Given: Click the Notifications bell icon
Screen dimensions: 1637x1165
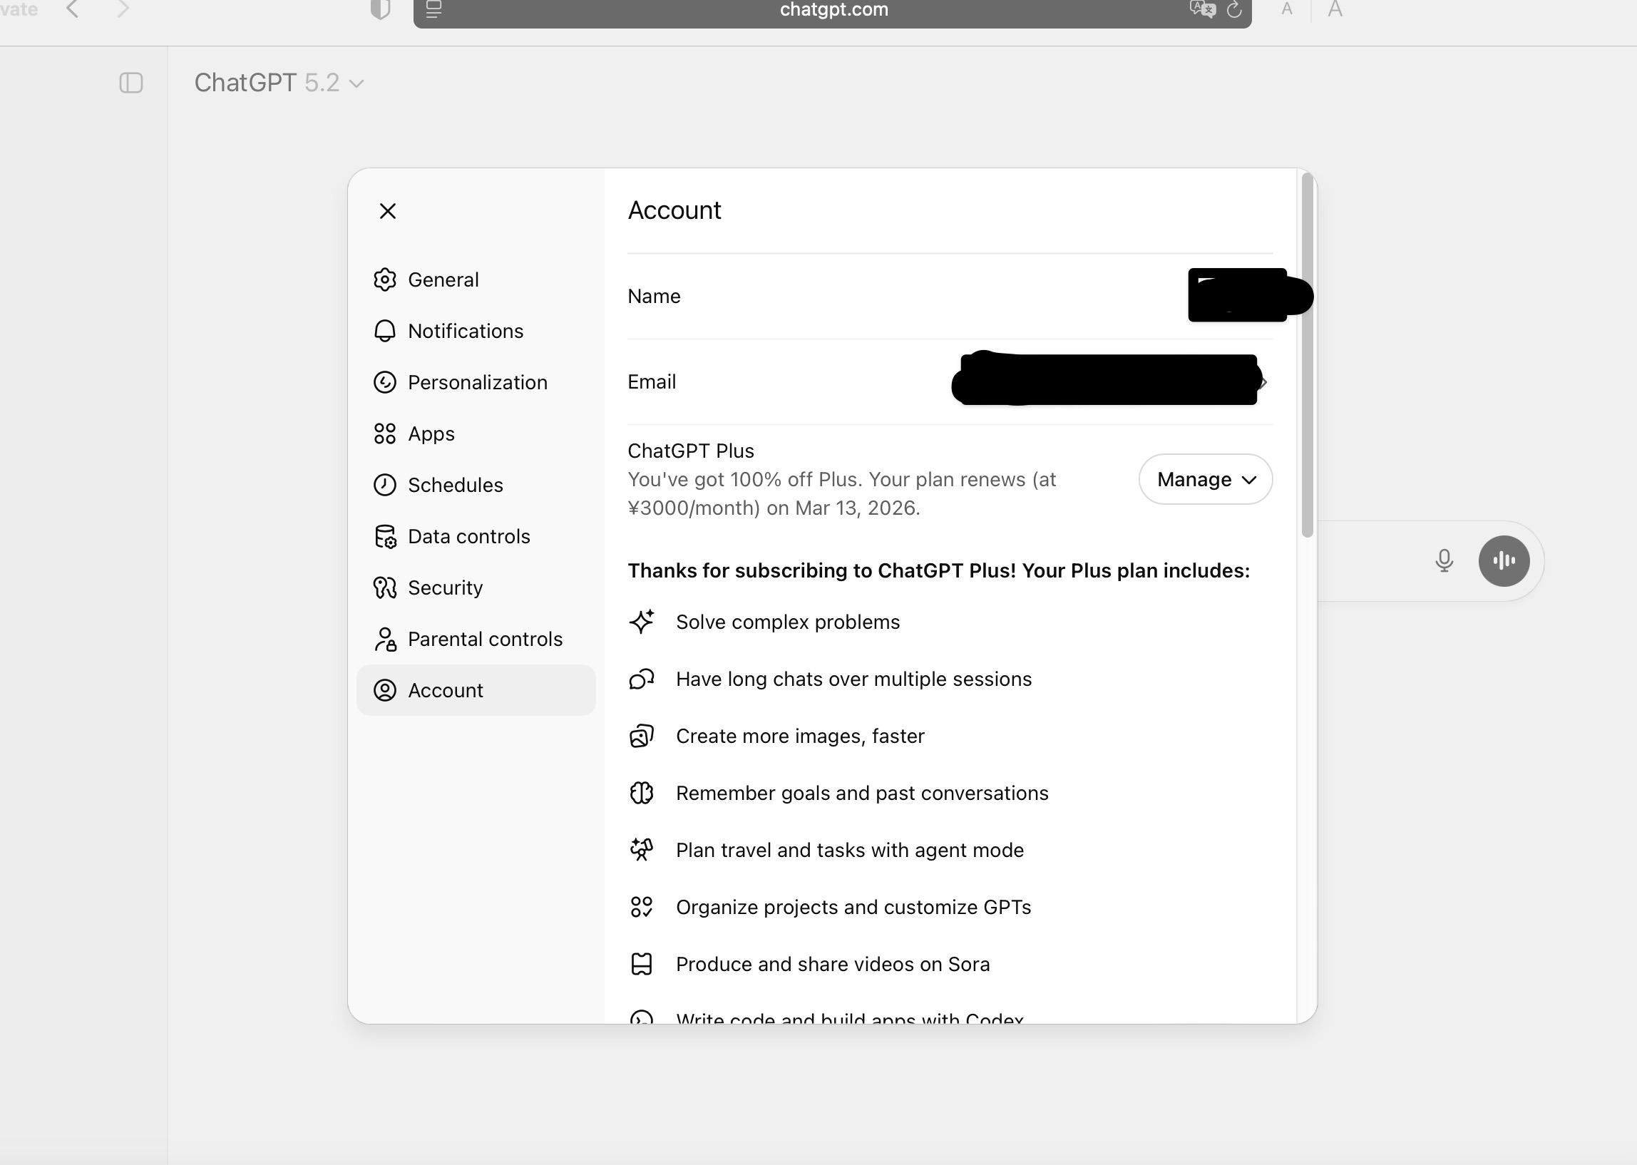Looking at the screenshot, I should 384,331.
